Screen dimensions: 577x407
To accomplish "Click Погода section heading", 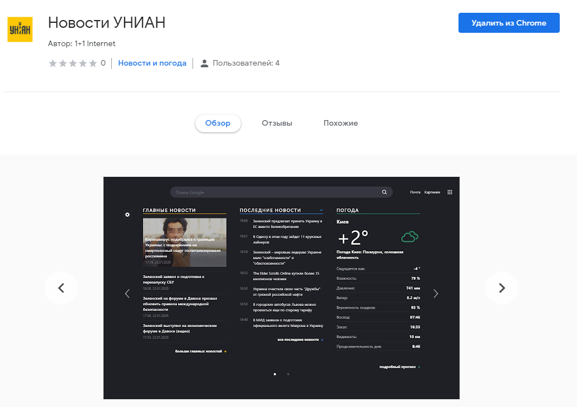I will coord(347,210).
